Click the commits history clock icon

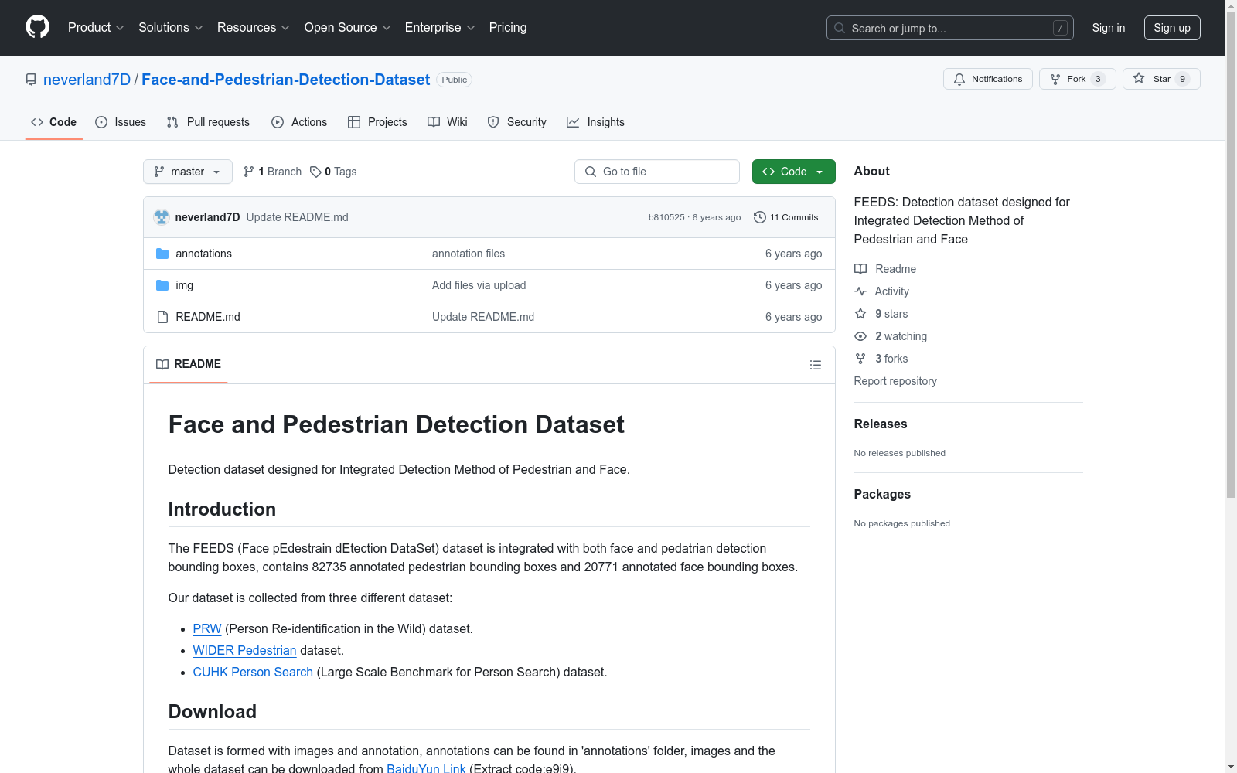click(760, 217)
